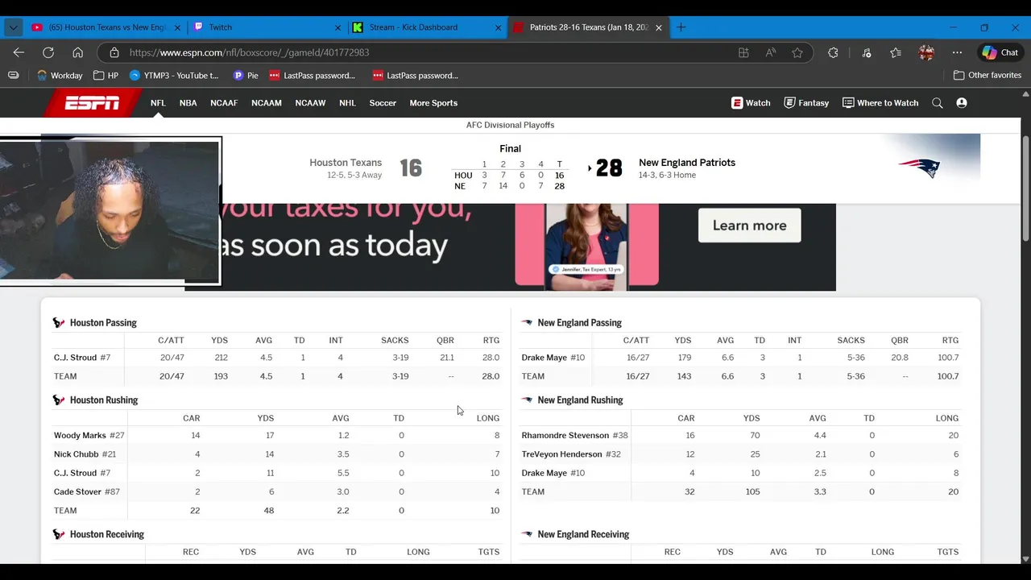The image size is (1031, 580).
Task: Open the Cade Stover player link
Action: point(77,492)
